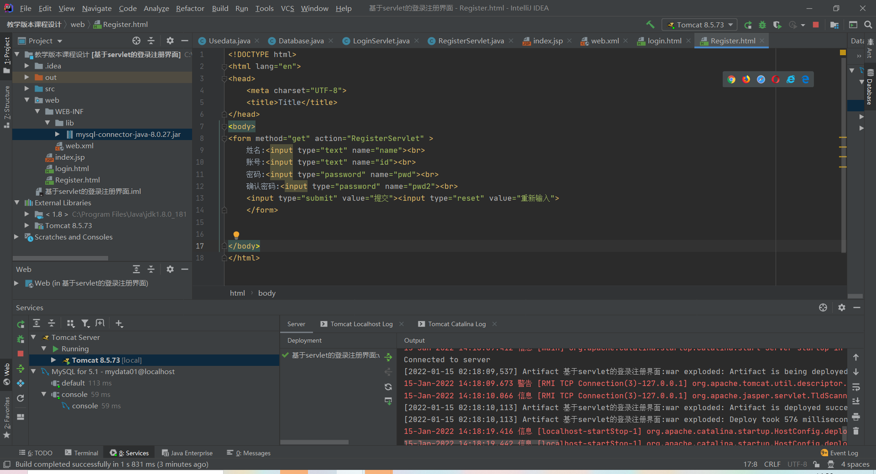Collapse all in Project panel
The image size is (876, 474).
point(151,41)
